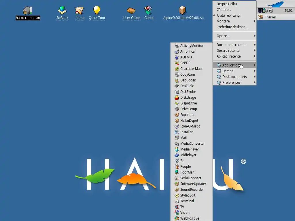The height and width of the screenshot is (221, 295).
Task: Open the BePDF application
Action: coord(192,63)
